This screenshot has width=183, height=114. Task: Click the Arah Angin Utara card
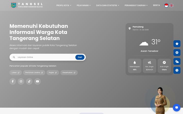click(x=164, y=66)
